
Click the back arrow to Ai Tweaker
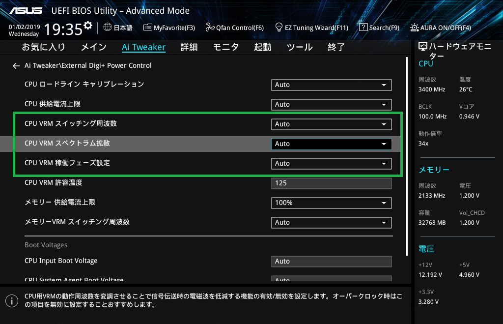(16, 66)
